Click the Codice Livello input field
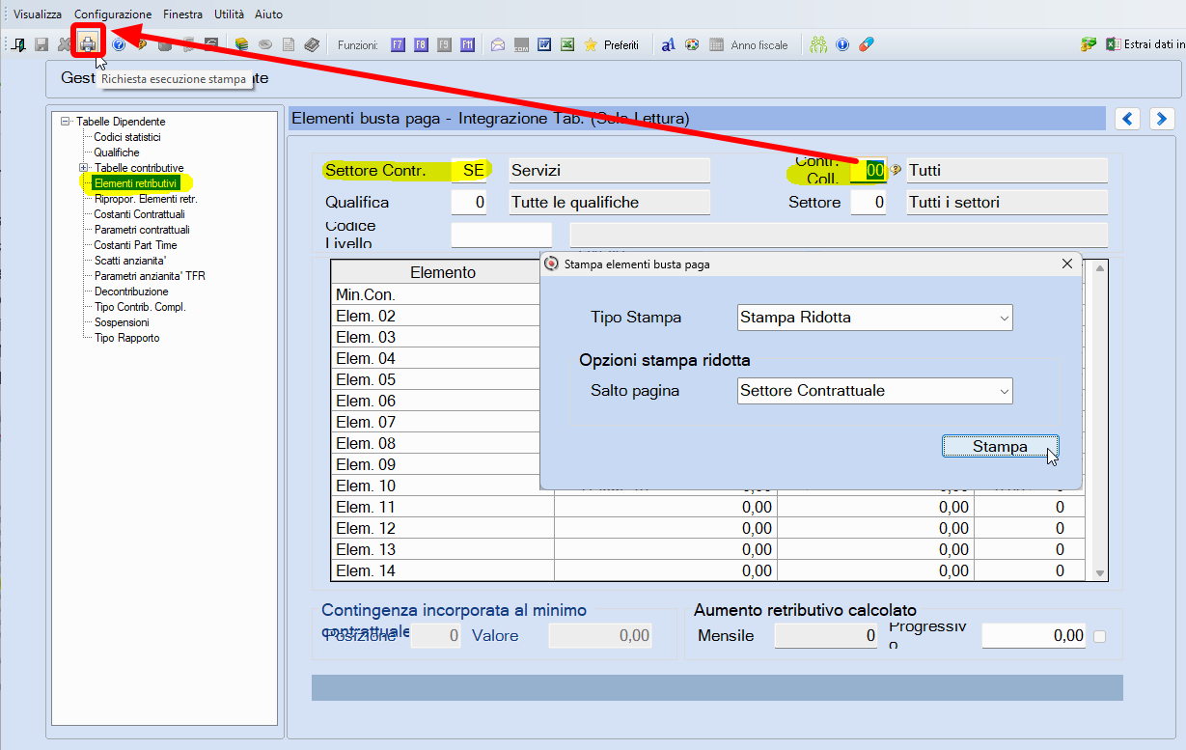 pyautogui.click(x=502, y=236)
